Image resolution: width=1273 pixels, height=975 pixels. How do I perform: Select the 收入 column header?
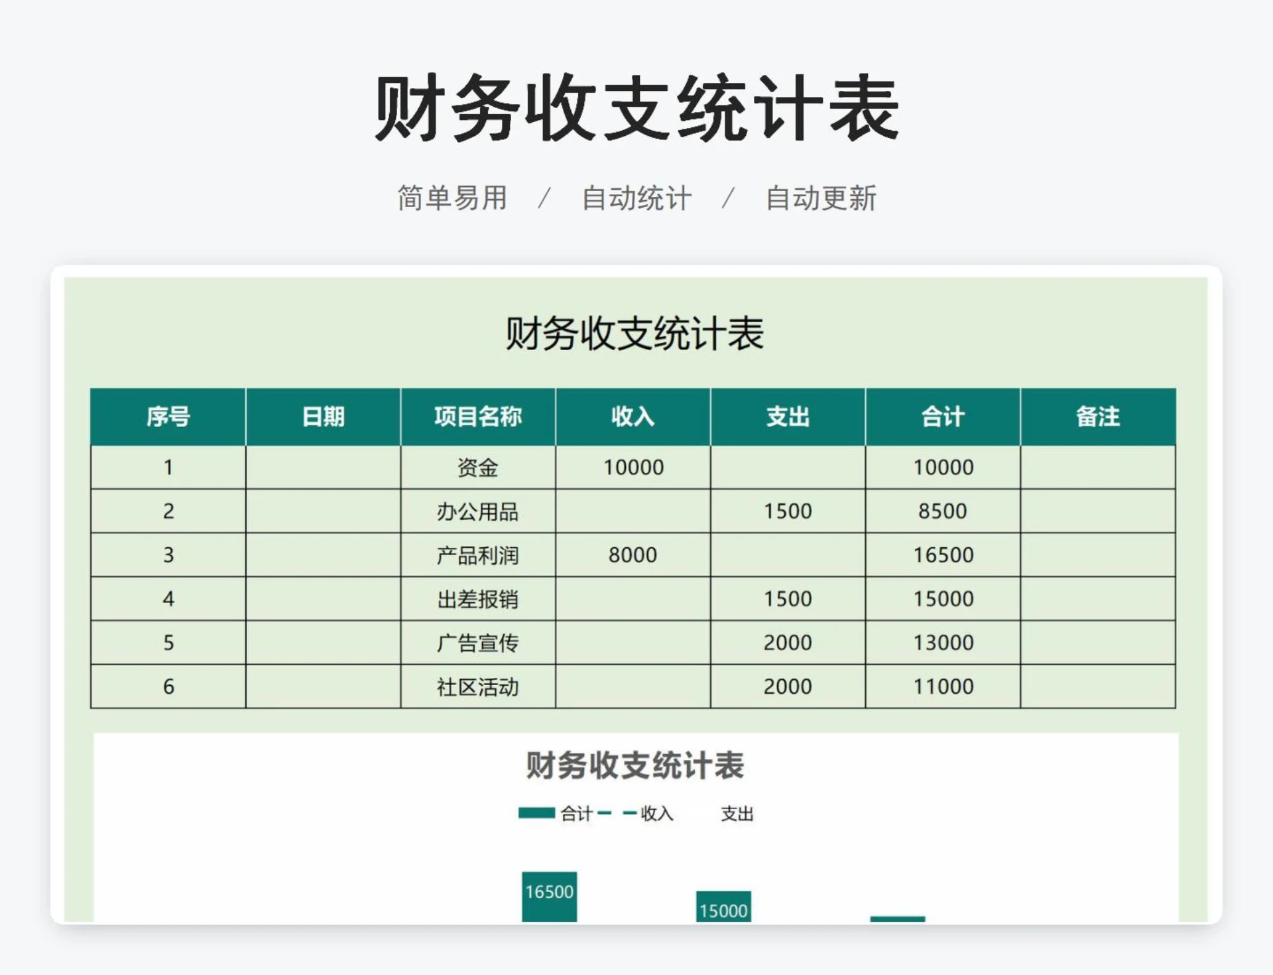(x=632, y=417)
